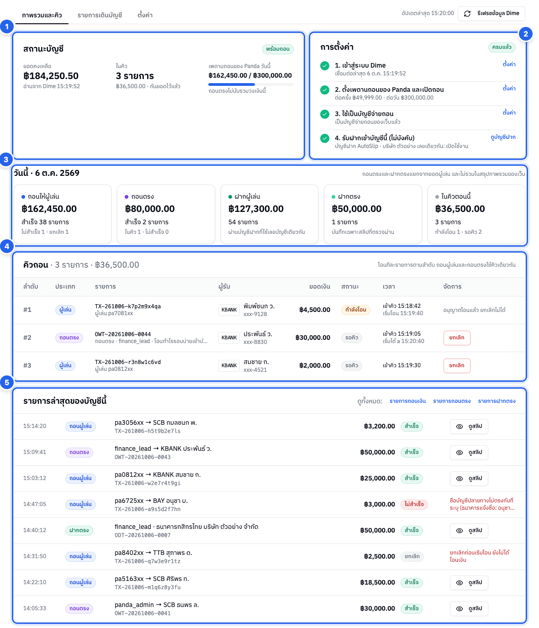Open the ตั้งค่า tab
The image size is (539, 628).
coord(145,15)
